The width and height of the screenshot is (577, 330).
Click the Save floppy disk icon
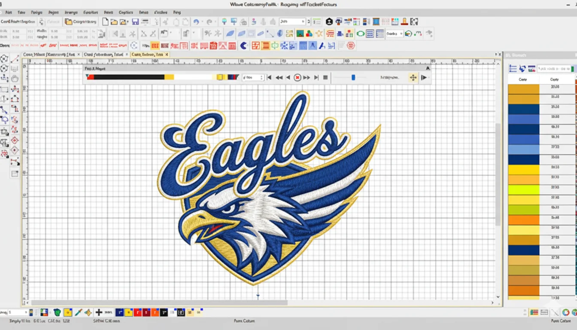click(x=135, y=21)
